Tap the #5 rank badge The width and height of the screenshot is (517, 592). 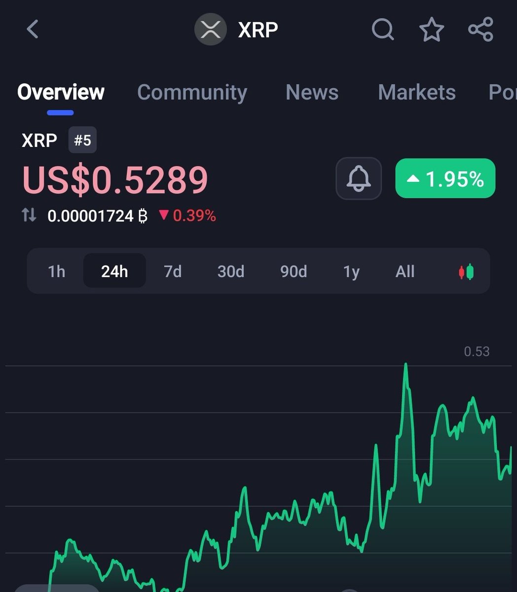pyautogui.click(x=82, y=140)
